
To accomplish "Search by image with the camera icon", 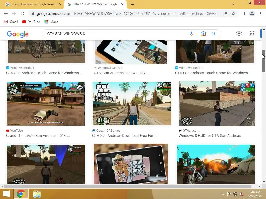I will (203, 34).
